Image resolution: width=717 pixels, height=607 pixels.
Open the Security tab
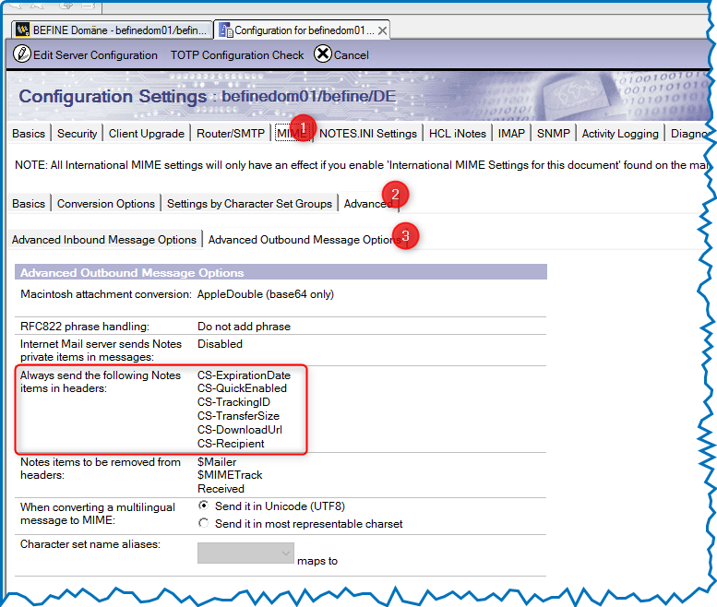tap(77, 134)
